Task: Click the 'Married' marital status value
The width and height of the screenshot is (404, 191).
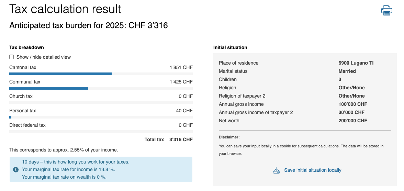Action: 347,71
